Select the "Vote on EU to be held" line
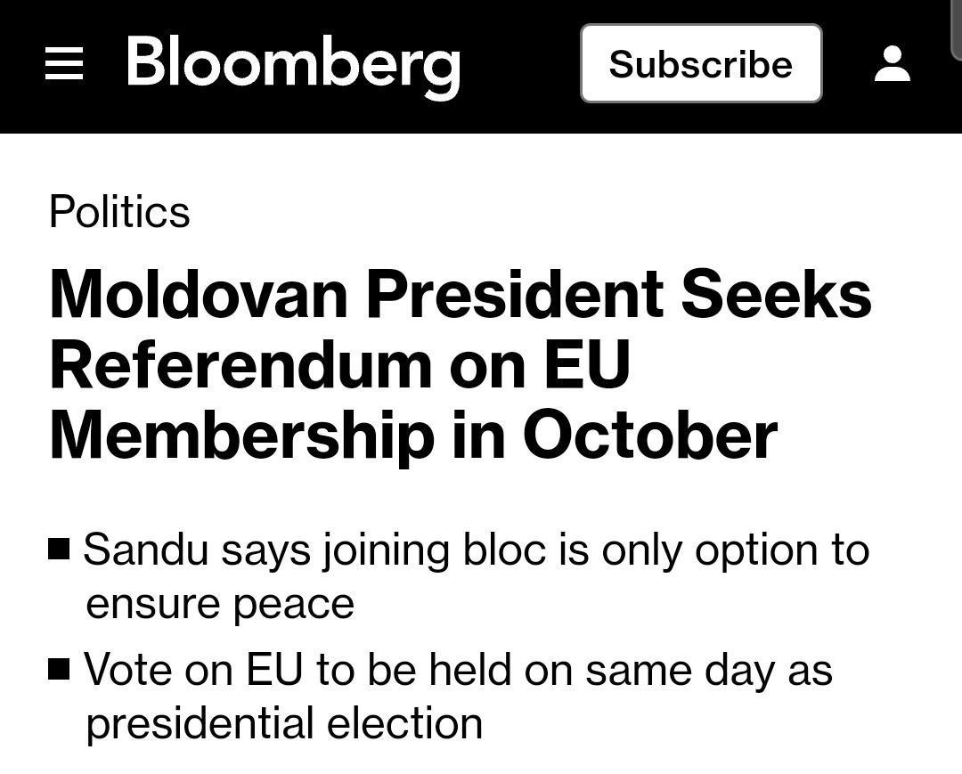 coord(458,669)
